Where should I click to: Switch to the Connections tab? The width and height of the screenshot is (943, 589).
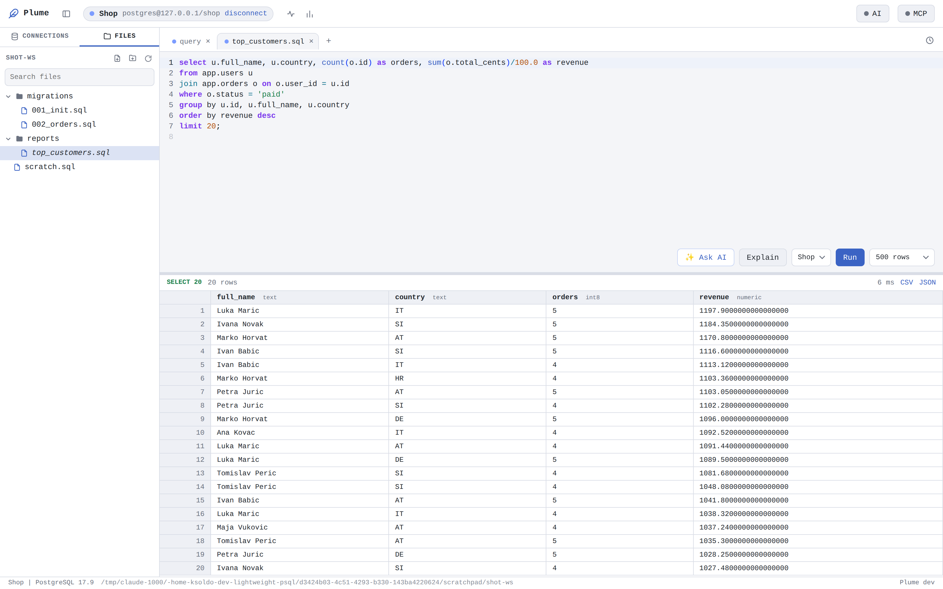(40, 36)
